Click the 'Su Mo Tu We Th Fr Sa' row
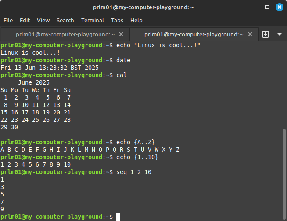287x221 pixels. point(36,90)
